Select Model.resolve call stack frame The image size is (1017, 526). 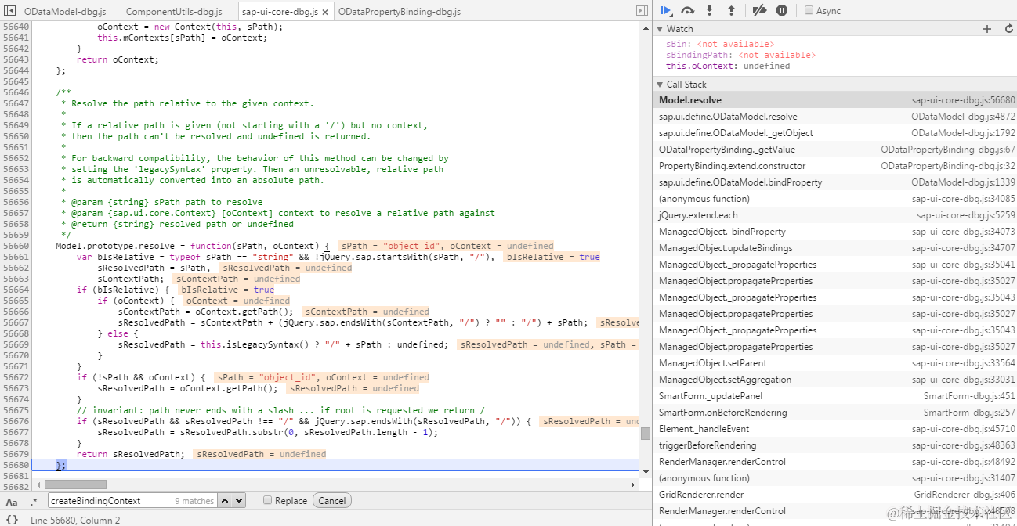(x=834, y=100)
